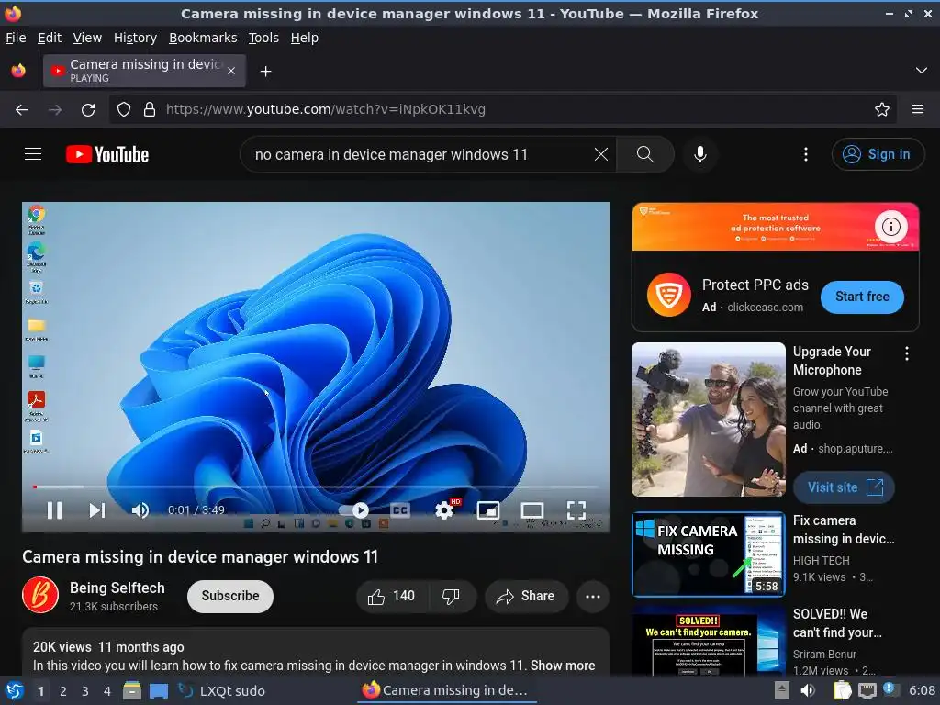
Task: Skip to the next video
Action: 97,510
